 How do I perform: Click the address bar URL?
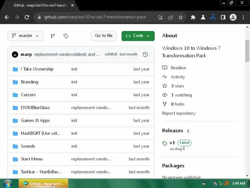click(x=95, y=17)
